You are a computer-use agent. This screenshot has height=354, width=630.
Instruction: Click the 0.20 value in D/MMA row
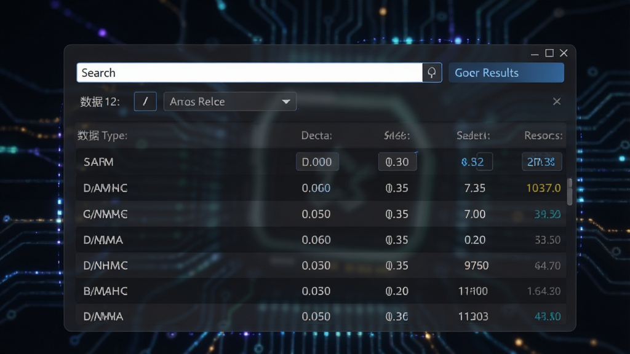pos(474,240)
